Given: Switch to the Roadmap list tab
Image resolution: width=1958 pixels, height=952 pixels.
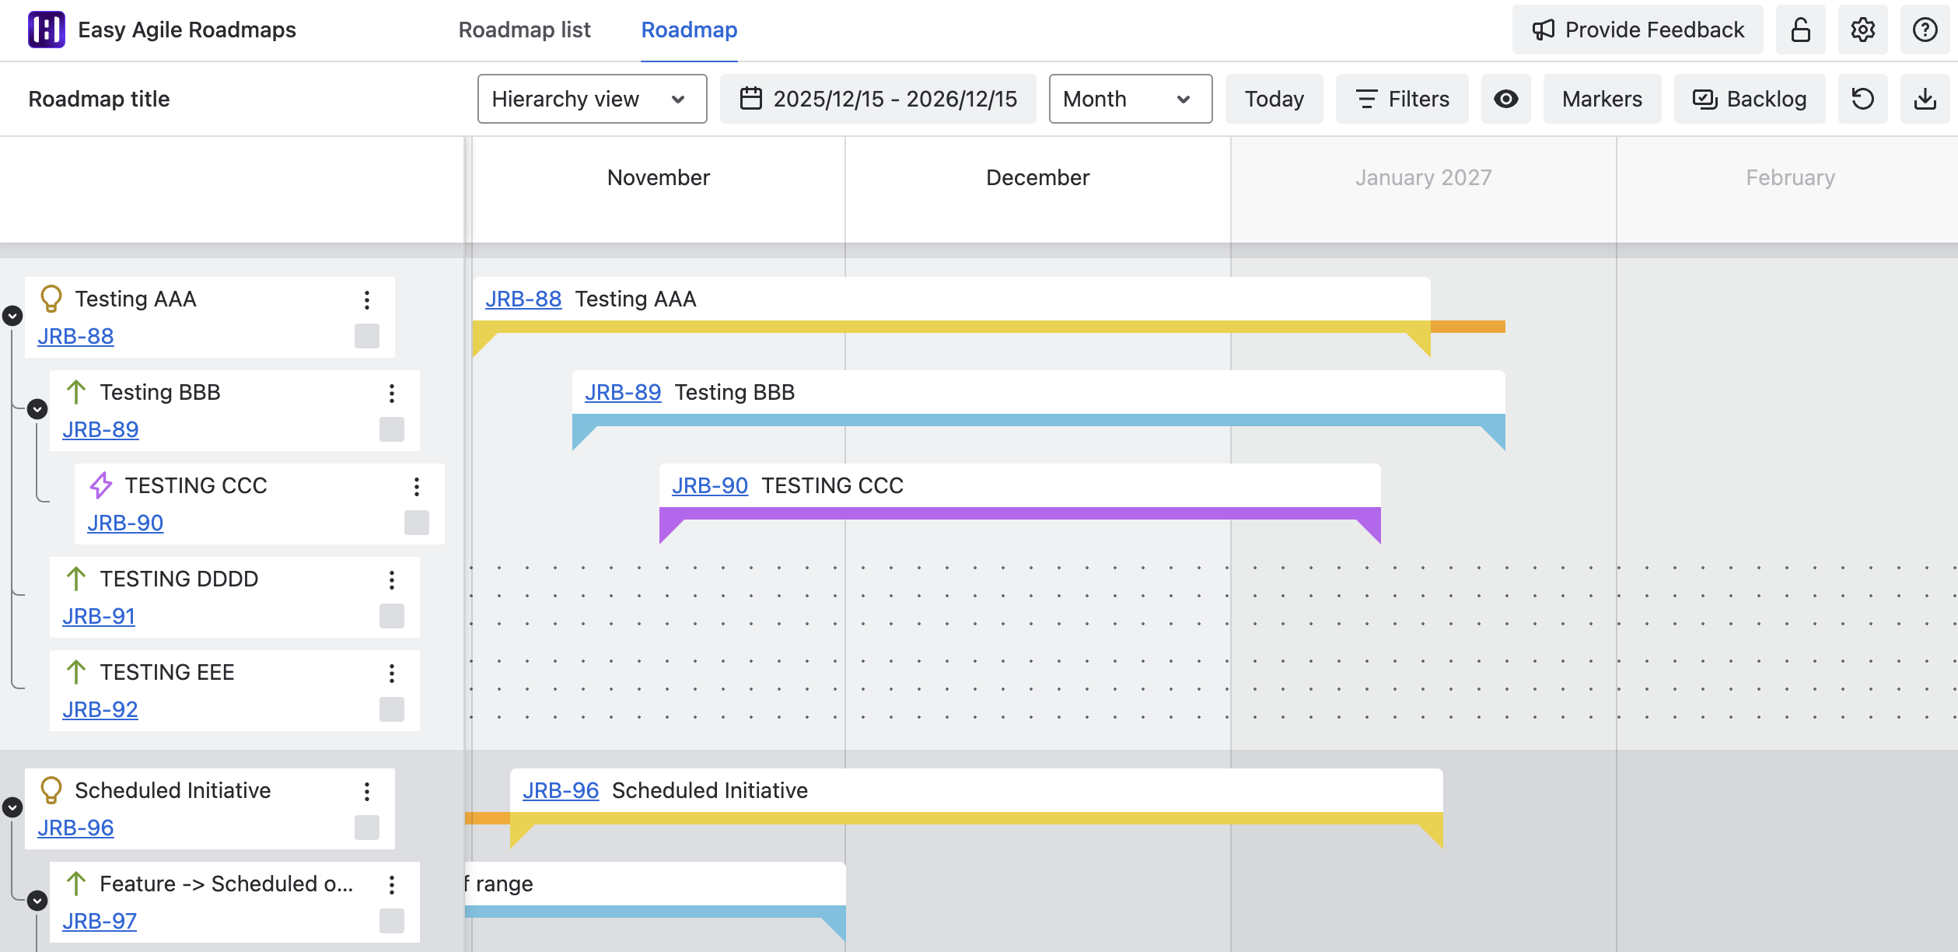Looking at the screenshot, I should [524, 30].
